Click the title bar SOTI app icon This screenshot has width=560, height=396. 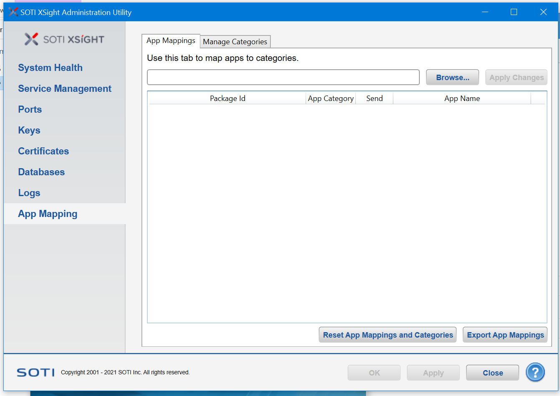point(13,12)
